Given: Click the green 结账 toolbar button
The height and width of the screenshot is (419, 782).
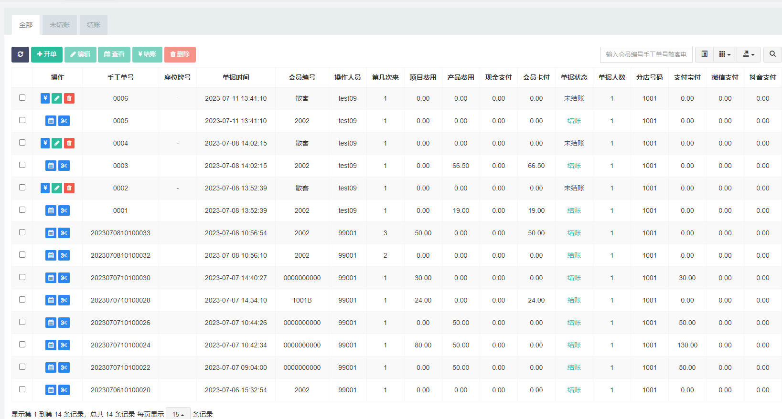Looking at the screenshot, I should (147, 54).
